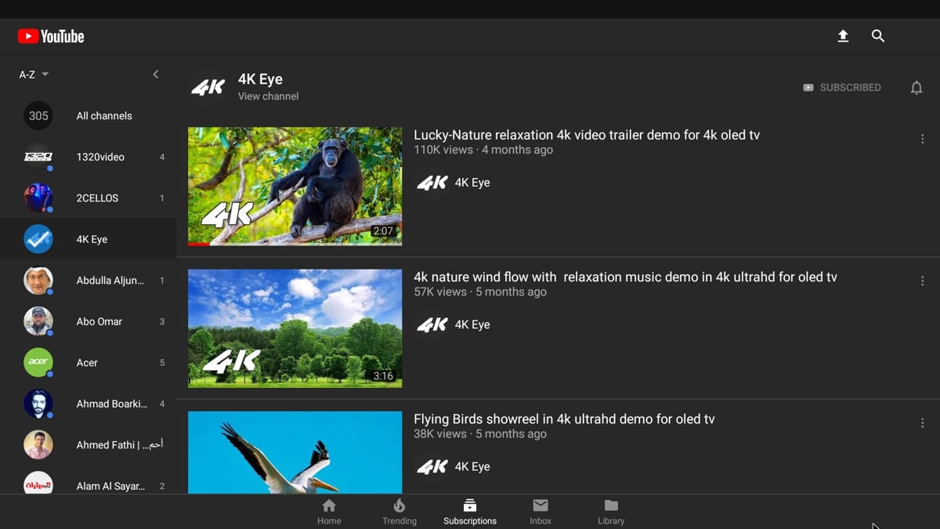Select the 4K Eye channel row
The width and height of the screenshot is (940, 529).
click(89, 239)
